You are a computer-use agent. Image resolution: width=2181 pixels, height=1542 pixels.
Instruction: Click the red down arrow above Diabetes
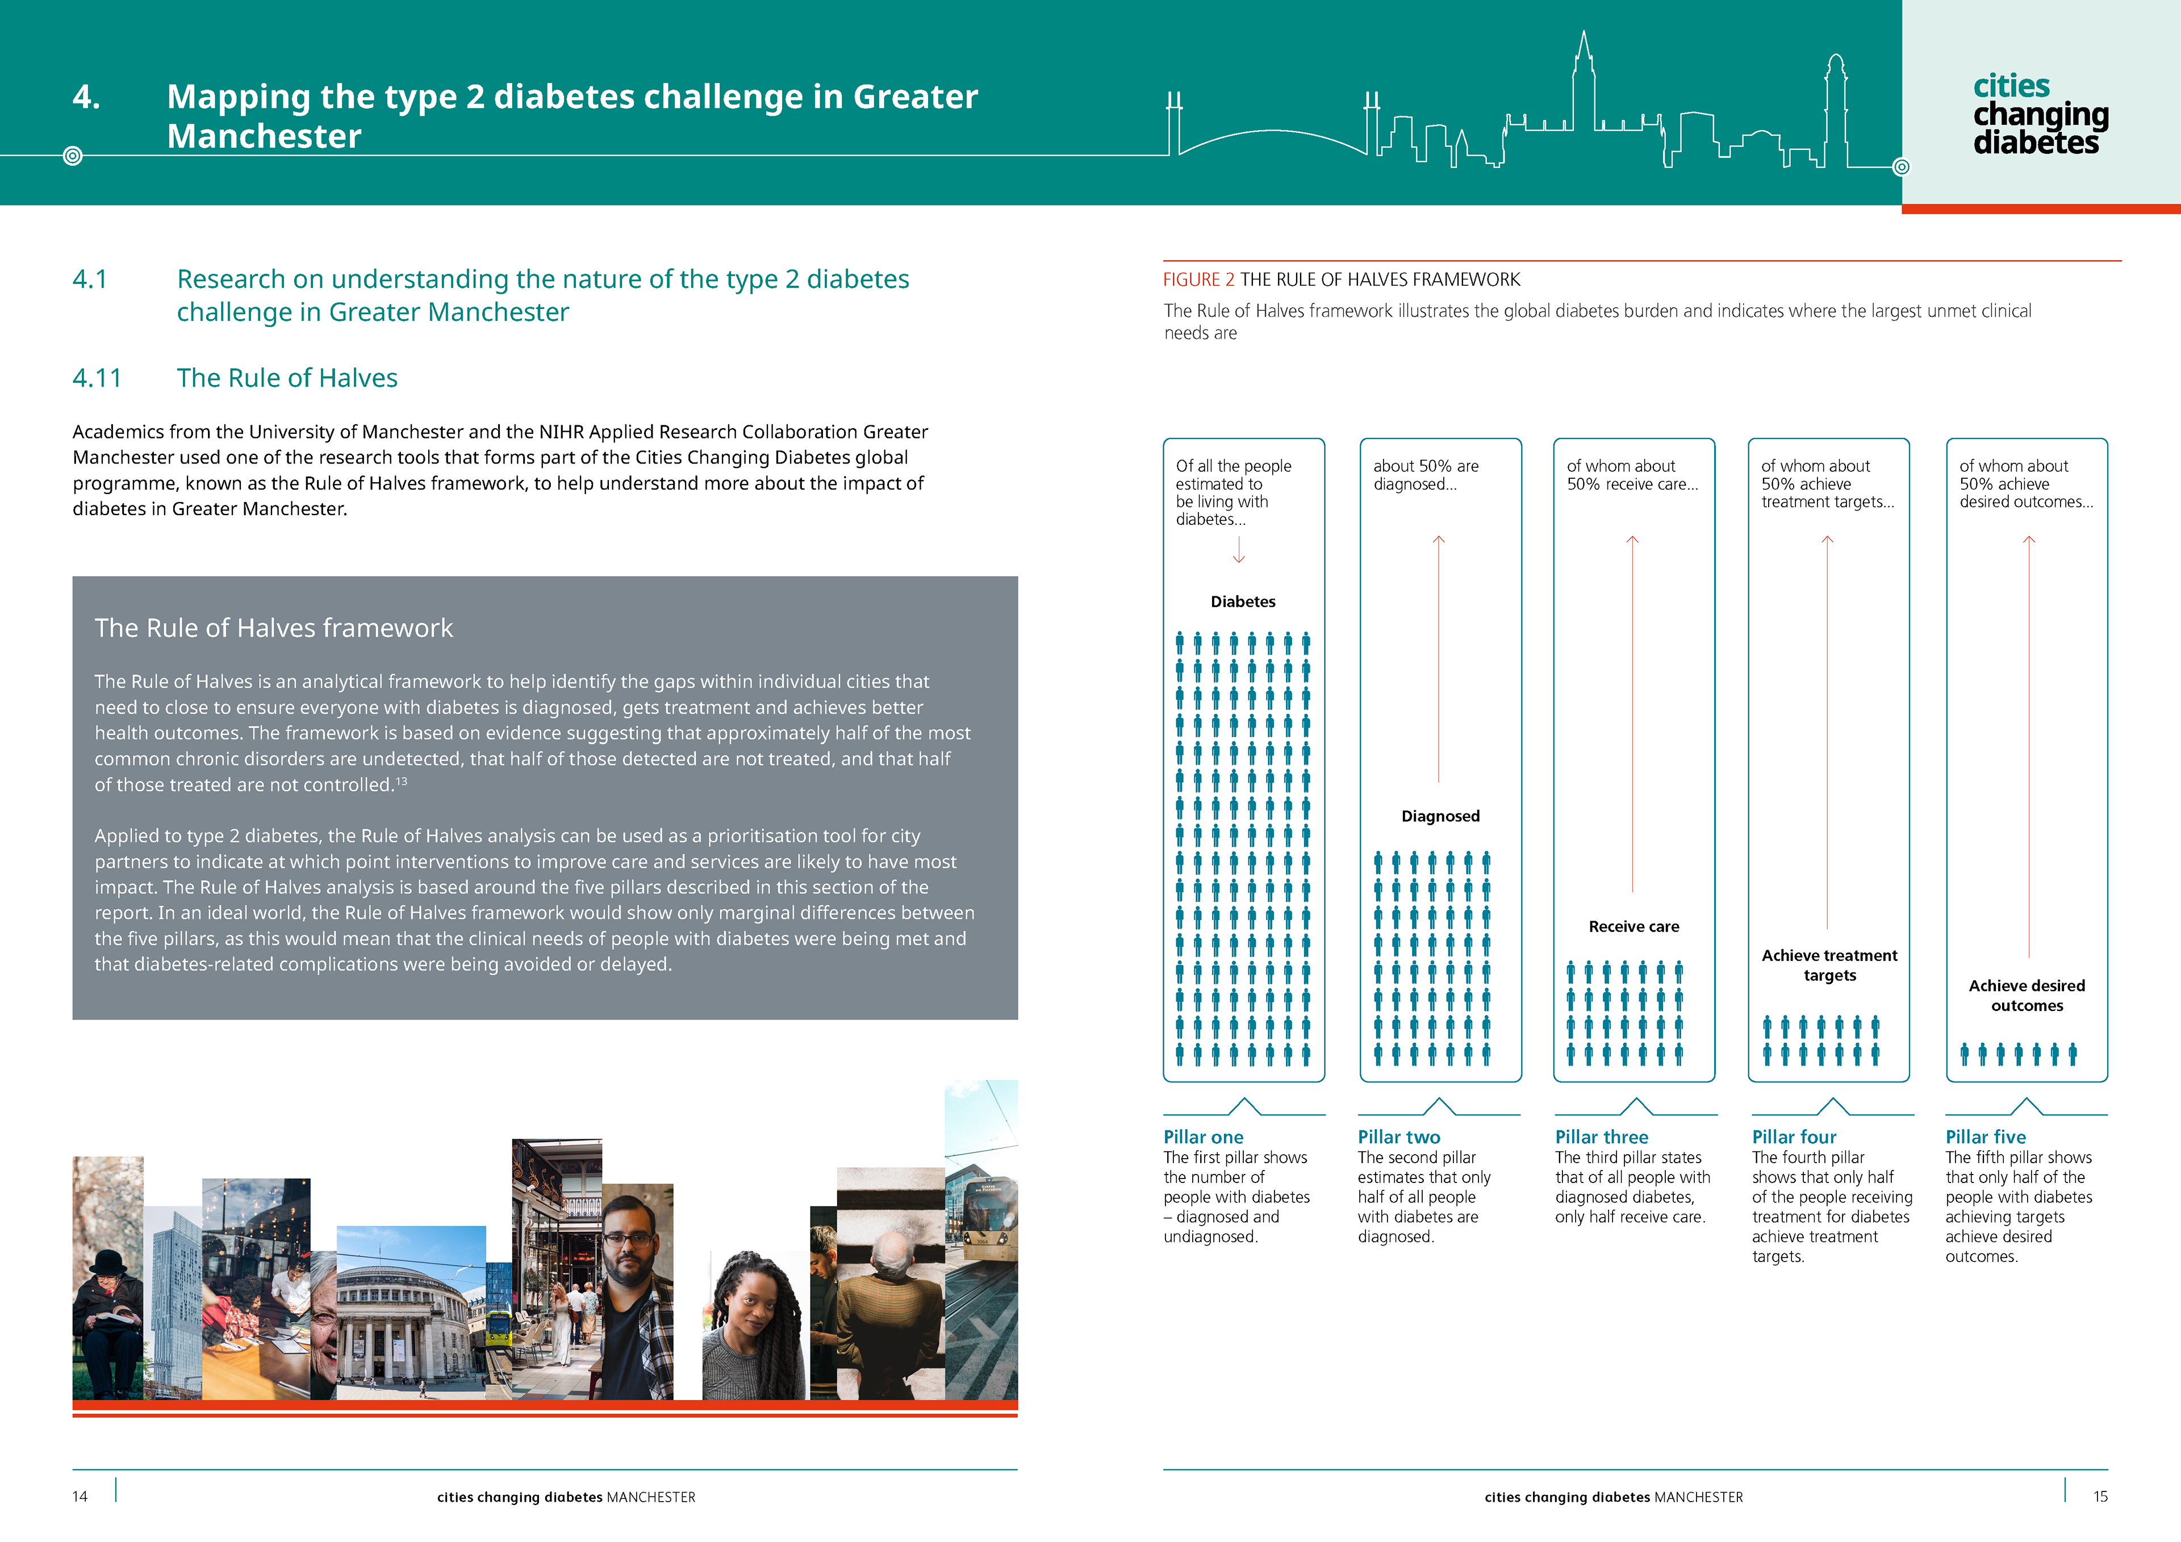coord(1239,550)
